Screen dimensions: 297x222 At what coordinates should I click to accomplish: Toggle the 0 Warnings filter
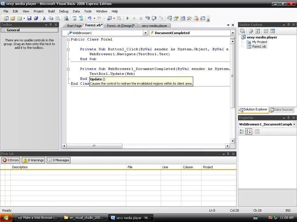[x=33, y=160]
